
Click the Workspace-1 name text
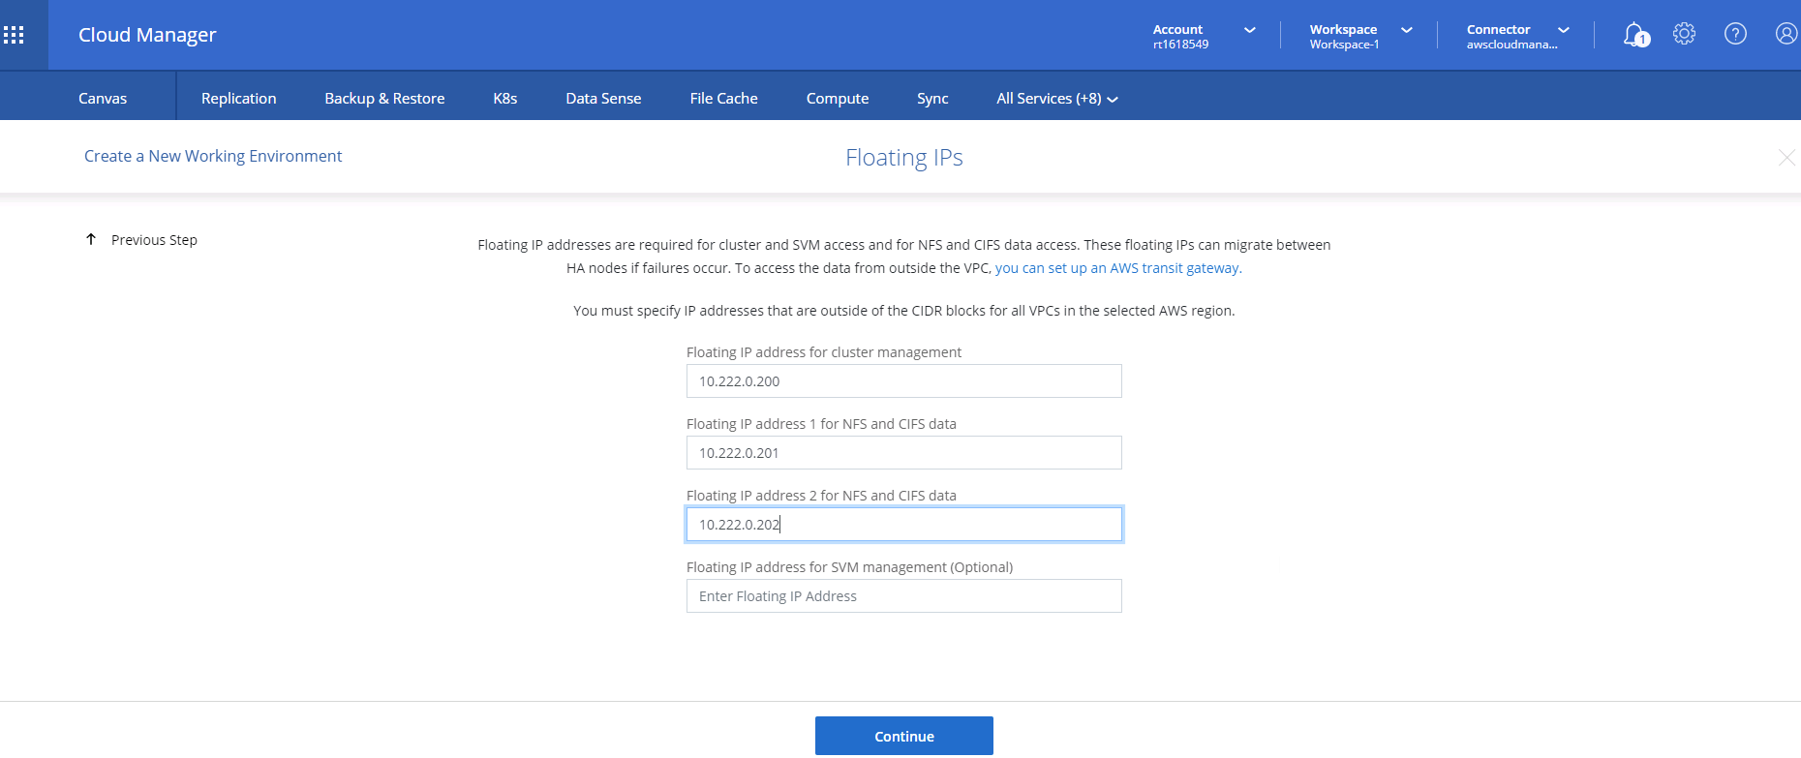coord(1344,45)
